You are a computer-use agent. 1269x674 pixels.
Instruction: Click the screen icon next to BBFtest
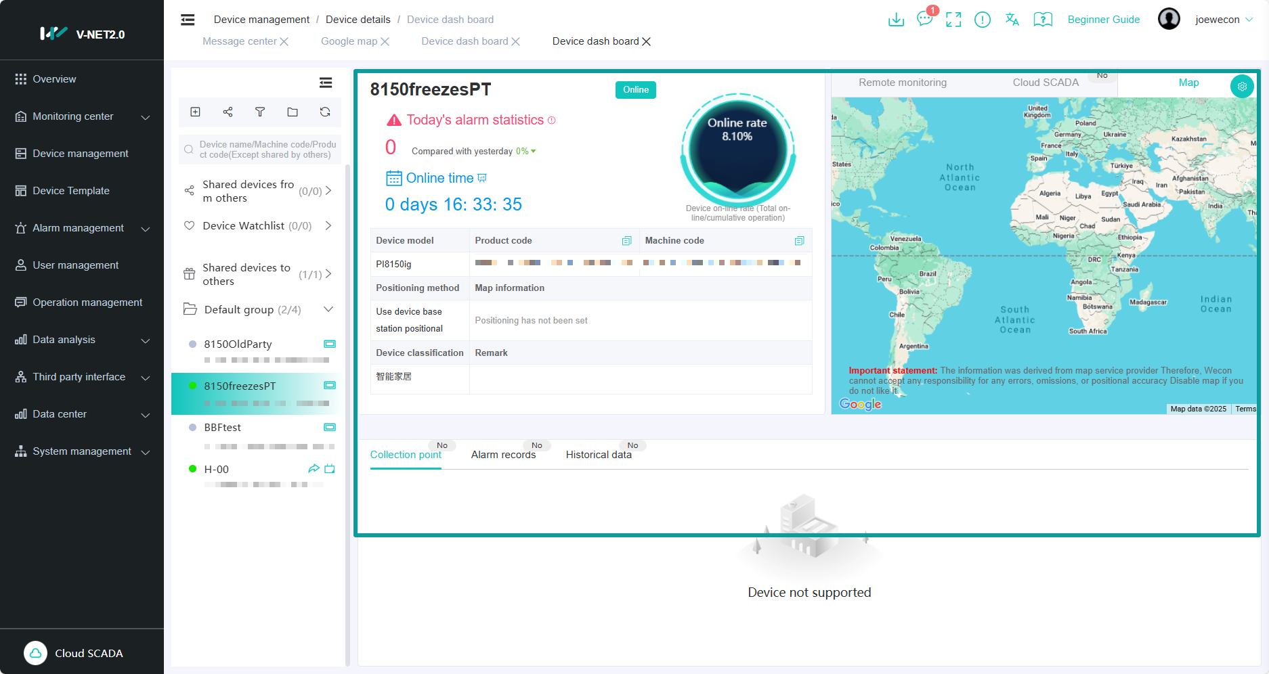point(330,427)
